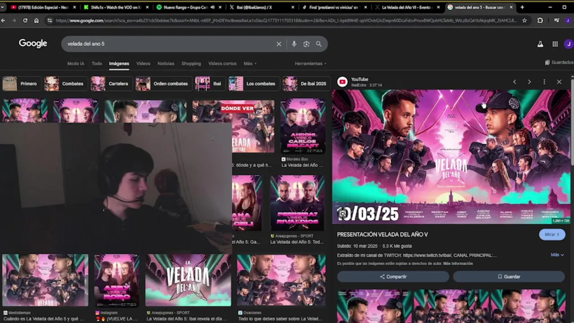Select the Ibai filter chip
Screen dimensions: 574x323
[x=210, y=83]
